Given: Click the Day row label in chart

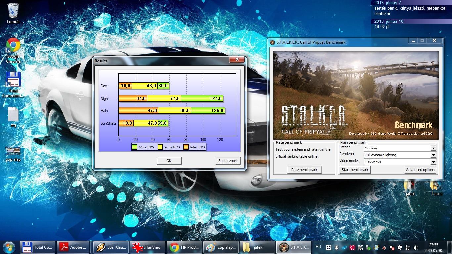Looking at the screenshot, I should 104,86.
